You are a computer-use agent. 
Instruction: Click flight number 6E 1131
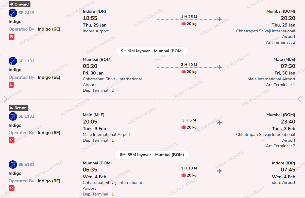(26, 61)
